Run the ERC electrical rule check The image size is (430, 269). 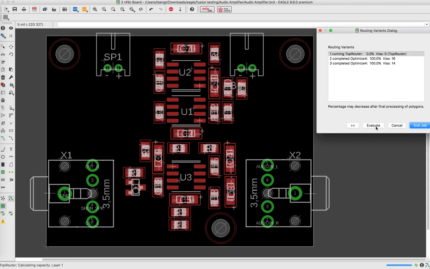click(3, 213)
